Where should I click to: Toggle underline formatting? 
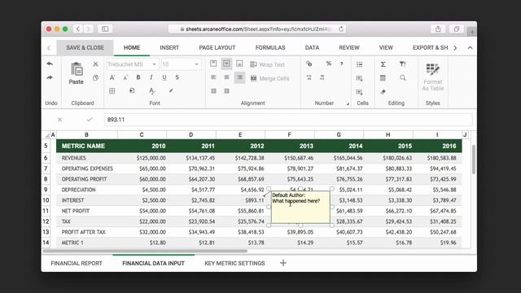click(x=164, y=77)
